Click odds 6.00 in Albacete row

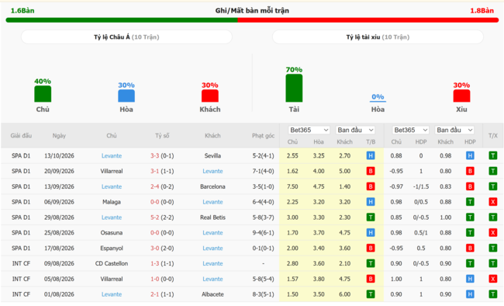(x=344, y=294)
